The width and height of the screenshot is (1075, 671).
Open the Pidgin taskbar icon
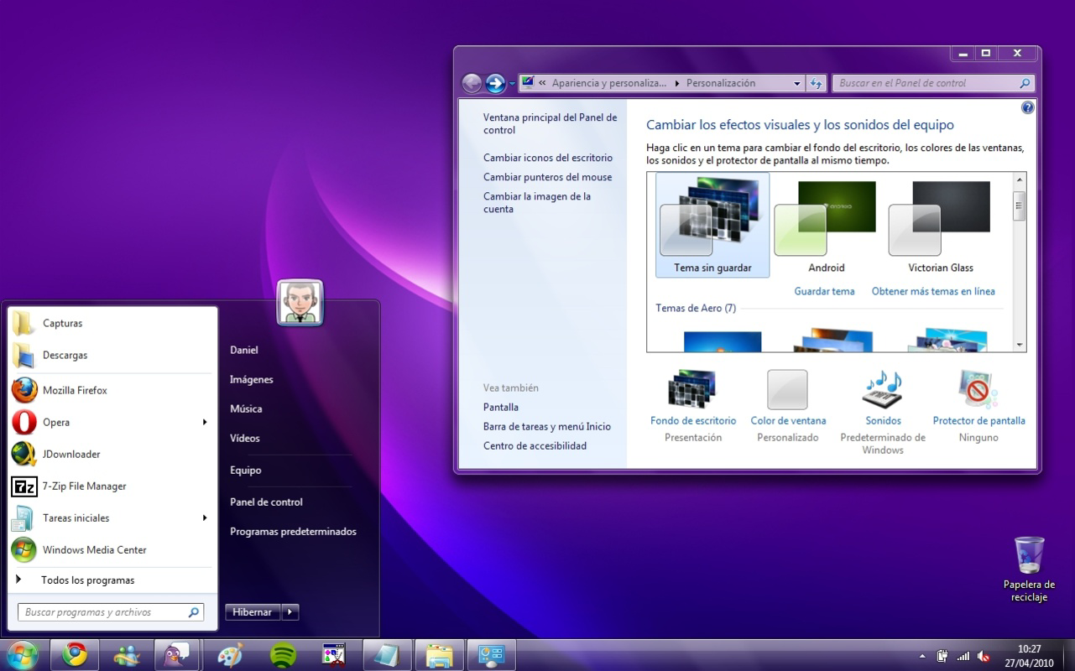tap(177, 655)
